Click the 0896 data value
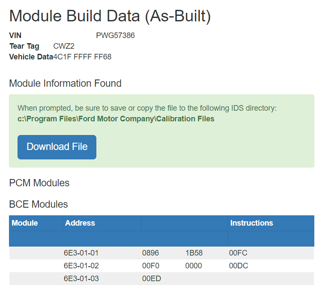The image size is (334, 285). [151, 253]
